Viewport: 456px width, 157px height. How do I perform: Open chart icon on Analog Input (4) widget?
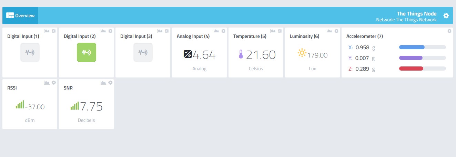216,31
